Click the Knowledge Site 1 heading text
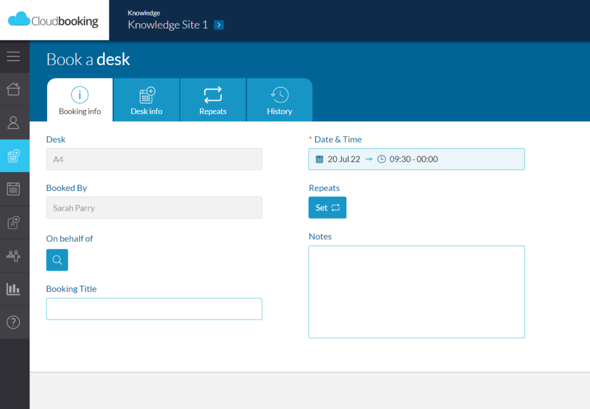Image resolution: width=590 pixels, height=409 pixels. tap(168, 25)
